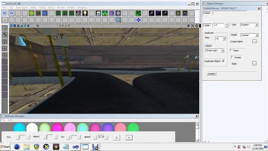Click the purple dice toolbar icon
268x151 pixels.
112,13
